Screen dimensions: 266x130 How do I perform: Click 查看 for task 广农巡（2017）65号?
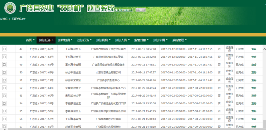click(254, 49)
